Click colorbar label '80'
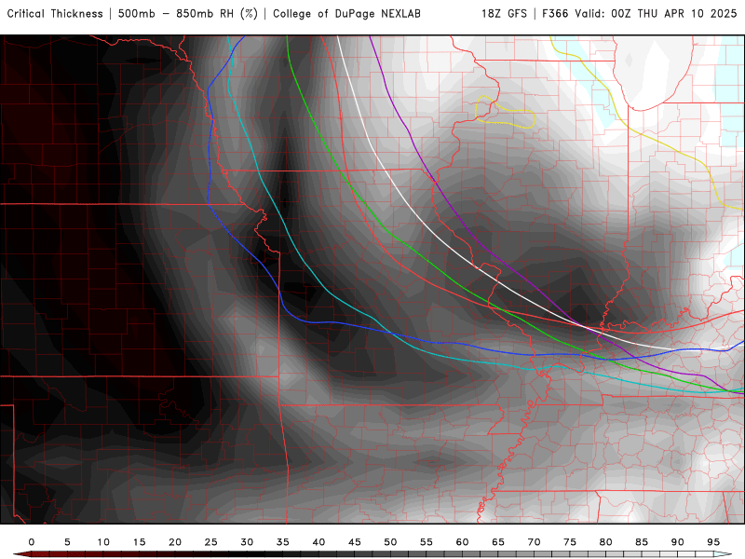Screen dimensions: 745x559 [606, 542]
